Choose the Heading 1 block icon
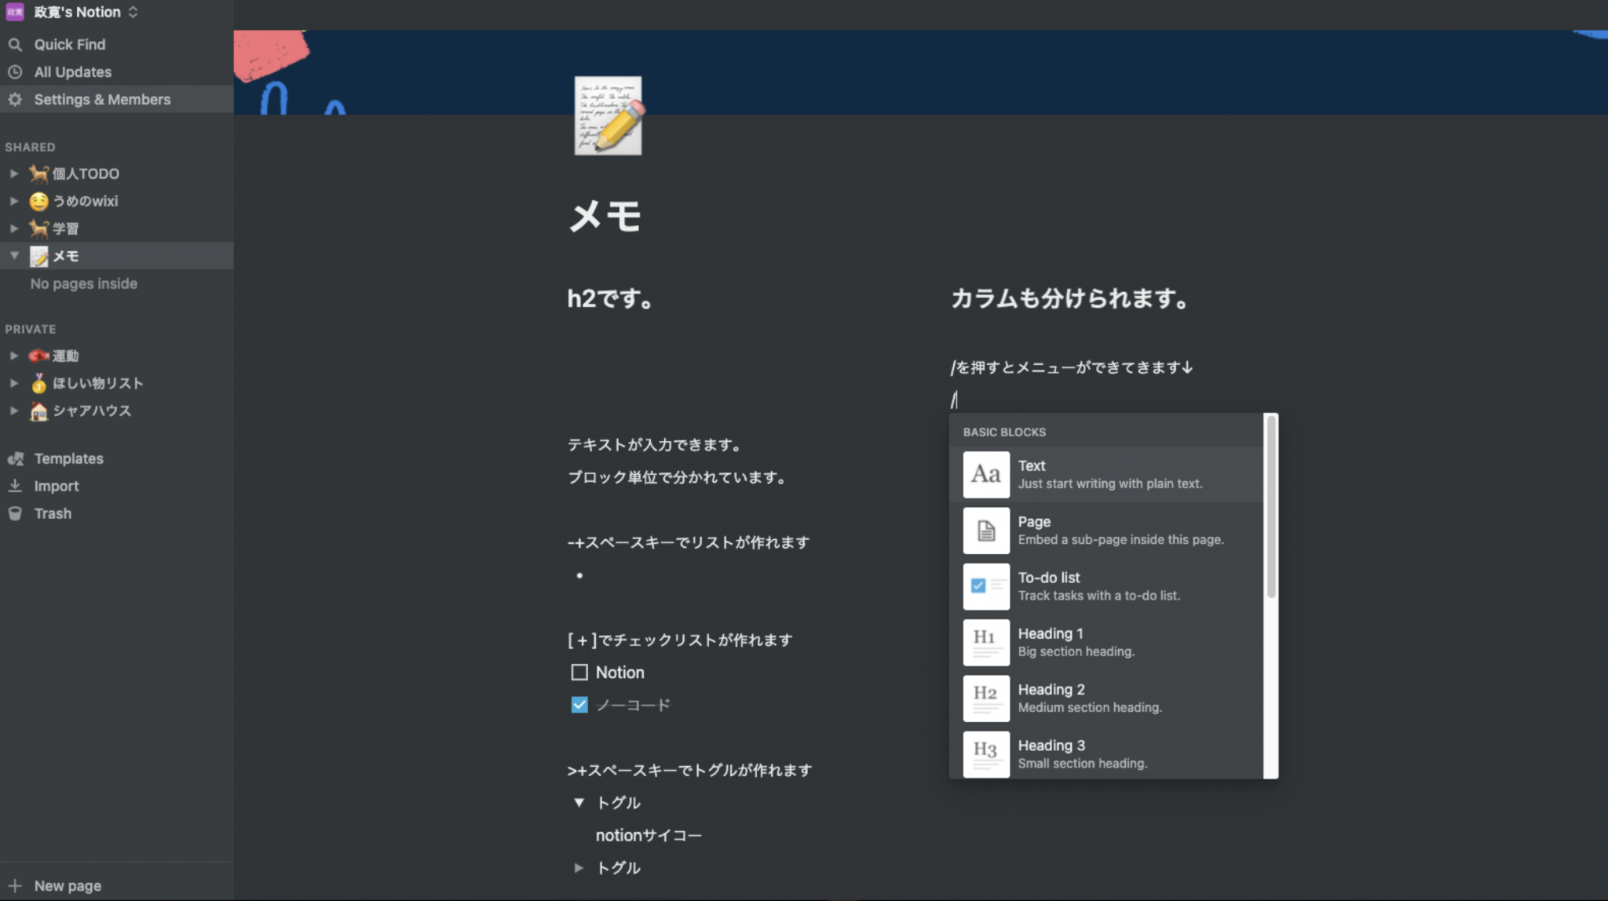 (985, 642)
